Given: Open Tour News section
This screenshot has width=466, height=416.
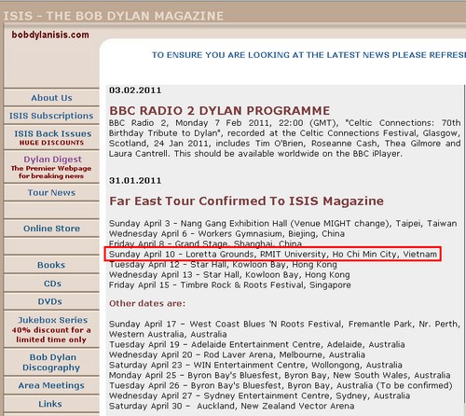Looking at the screenshot, I should tap(51, 193).
